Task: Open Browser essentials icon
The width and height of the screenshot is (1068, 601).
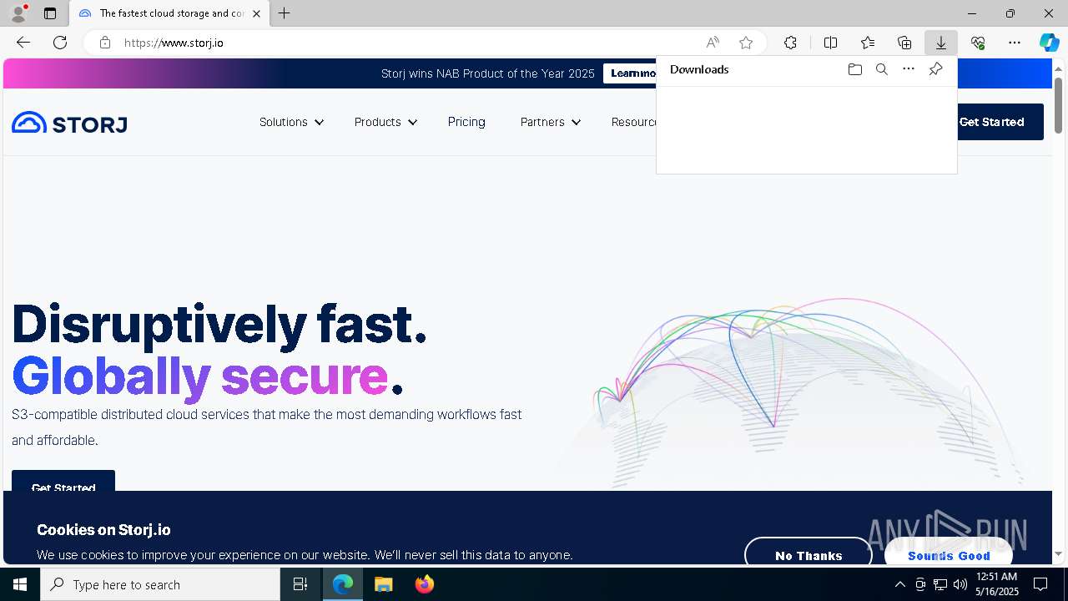Action: pos(978,43)
